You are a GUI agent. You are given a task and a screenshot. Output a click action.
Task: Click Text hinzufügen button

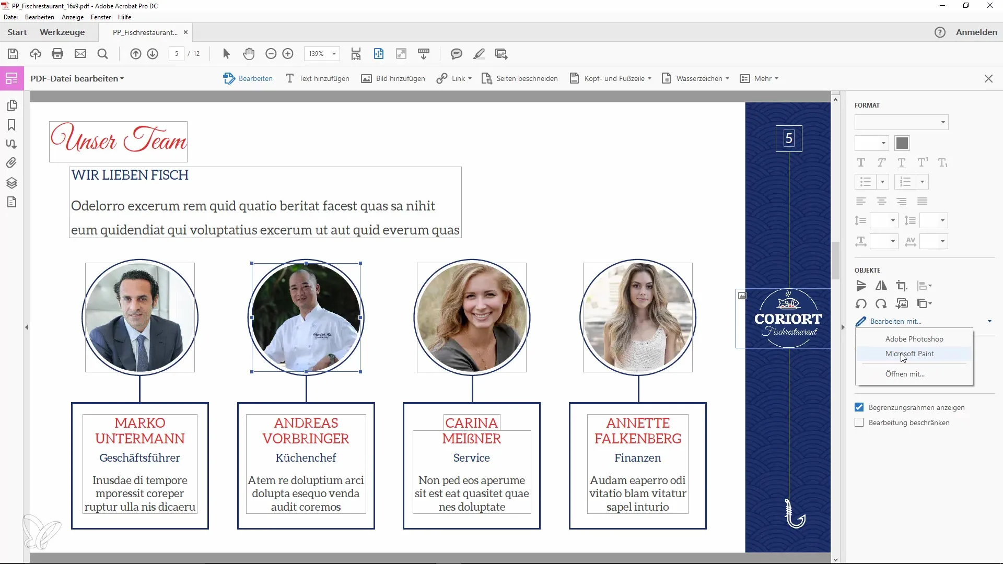tap(318, 78)
